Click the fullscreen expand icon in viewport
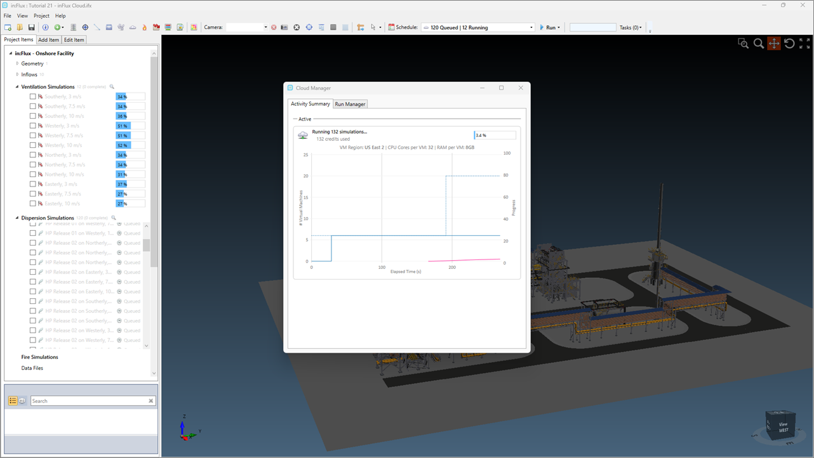 click(804, 43)
